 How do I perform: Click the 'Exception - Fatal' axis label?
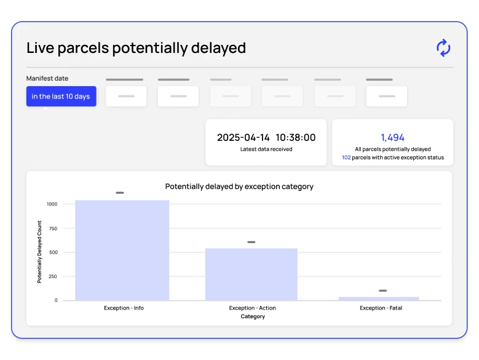coord(381,308)
